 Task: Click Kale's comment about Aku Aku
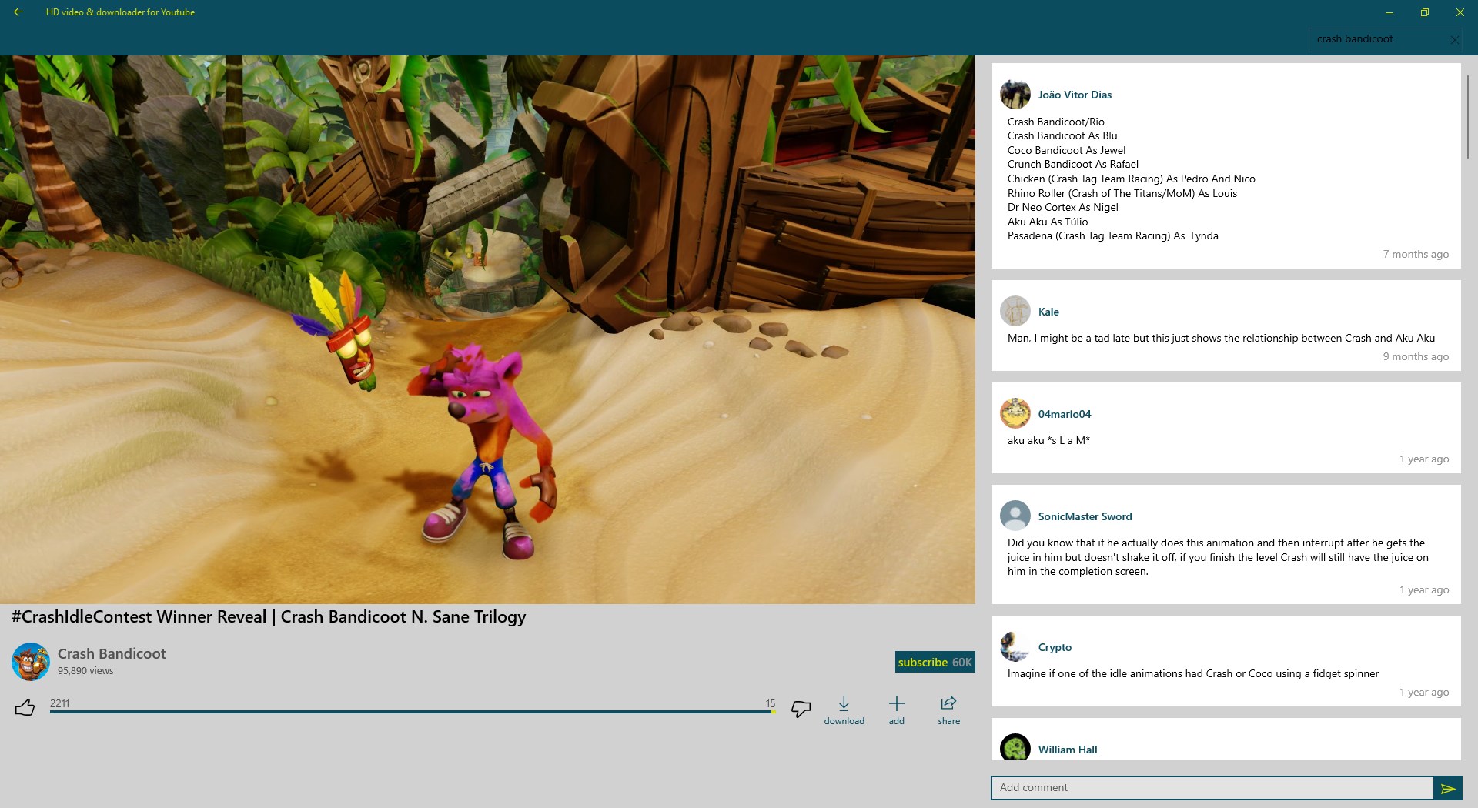1221,338
